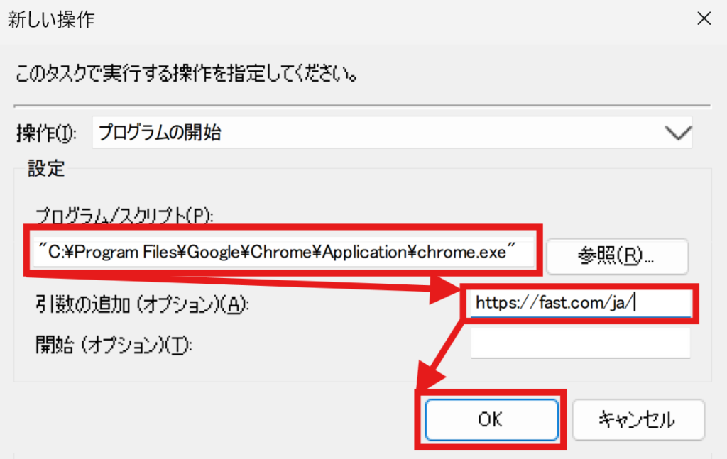Click the 新しい操作 window title text

pos(50,19)
